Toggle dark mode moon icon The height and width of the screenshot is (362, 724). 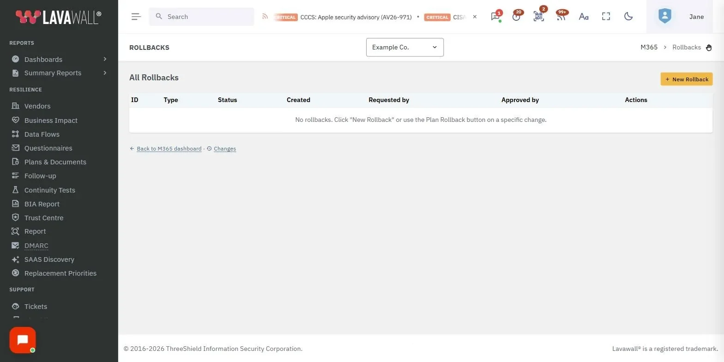tap(628, 17)
